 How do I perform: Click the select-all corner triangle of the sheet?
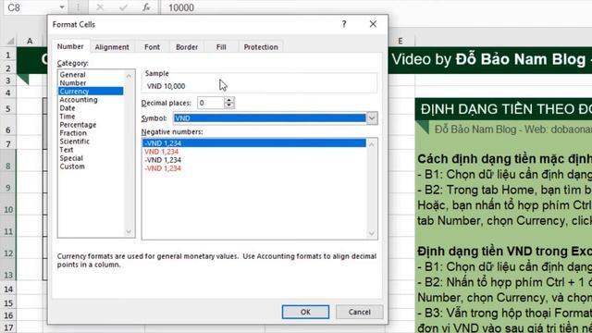tap(10, 41)
